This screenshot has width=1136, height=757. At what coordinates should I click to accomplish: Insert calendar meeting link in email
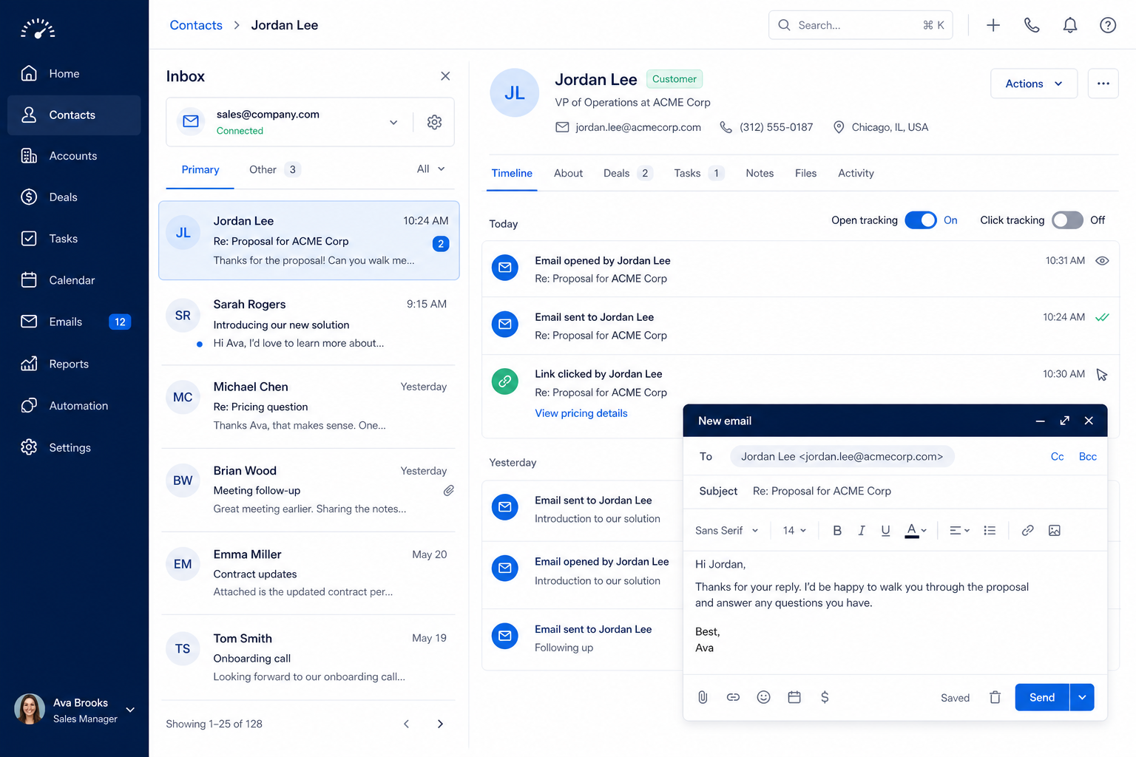pyautogui.click(x=794, y=697)
